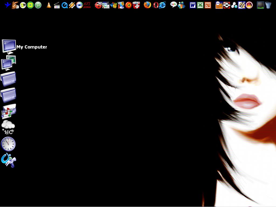Launch Nero burning flame icon
The height and width of the screenshot is (207, 276).
point(249,5)
